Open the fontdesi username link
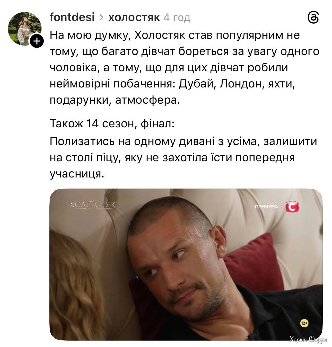332x347 pixels. (72, 17)
